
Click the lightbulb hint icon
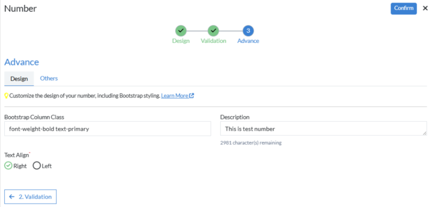tap(6, 96)
